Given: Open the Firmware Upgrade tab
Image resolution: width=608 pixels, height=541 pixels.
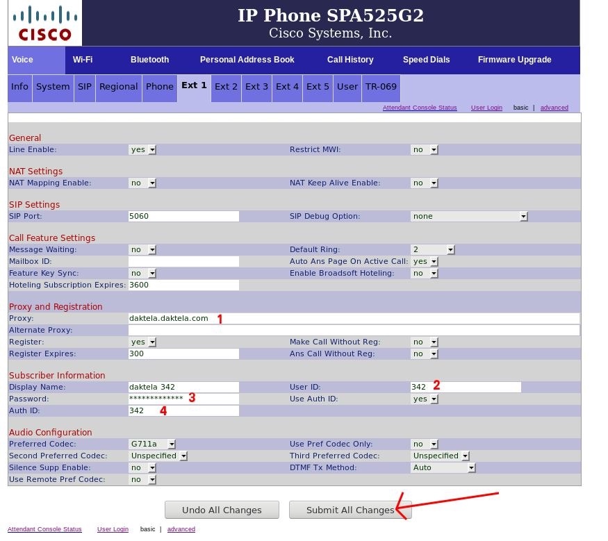Looking at the screenshot, I should [x=514, y=60].
